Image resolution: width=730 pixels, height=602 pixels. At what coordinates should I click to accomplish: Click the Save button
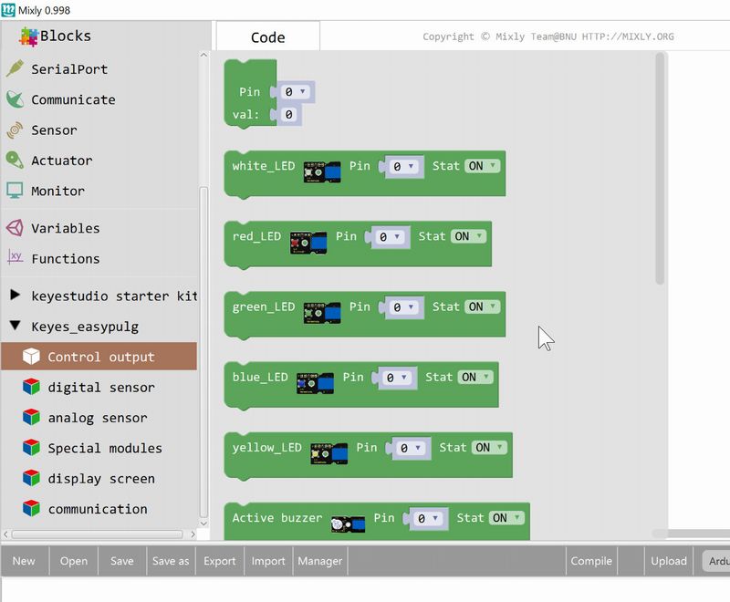(x=122, y=561)
